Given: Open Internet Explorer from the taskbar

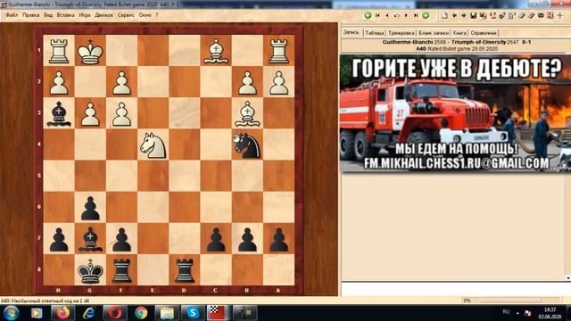Looking at the screenshot, I should point(89,313).
